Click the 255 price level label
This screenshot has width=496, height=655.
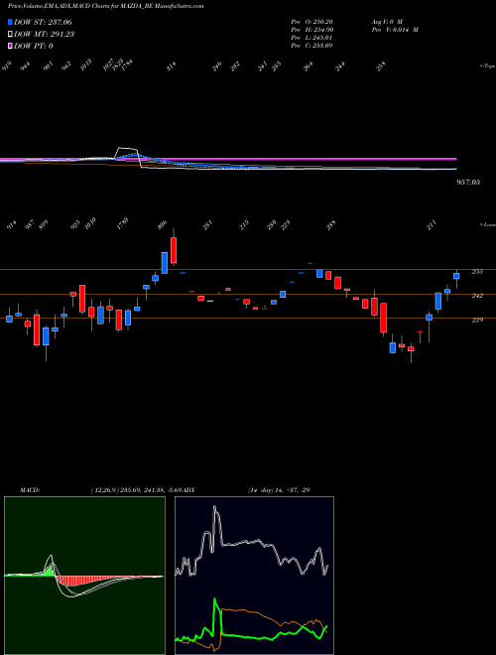pyautogui.click(x=477, y=272)
